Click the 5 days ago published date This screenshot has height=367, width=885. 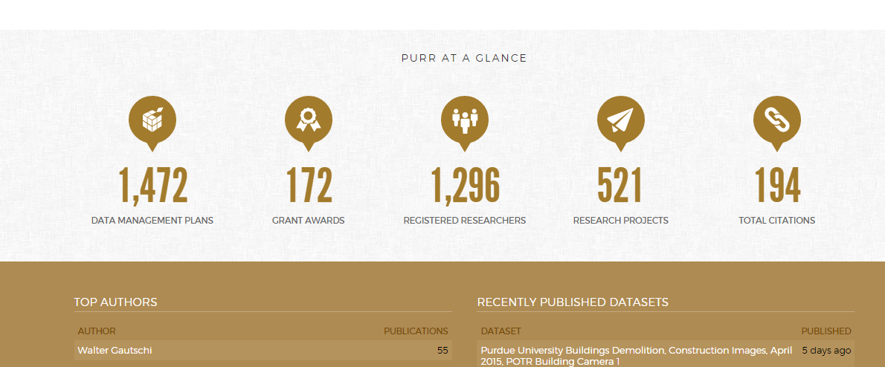(826, 351)
